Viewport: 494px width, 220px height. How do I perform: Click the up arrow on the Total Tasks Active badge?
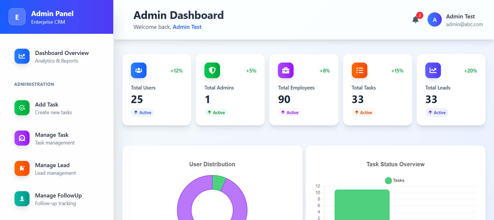click(x=357, y=112)
